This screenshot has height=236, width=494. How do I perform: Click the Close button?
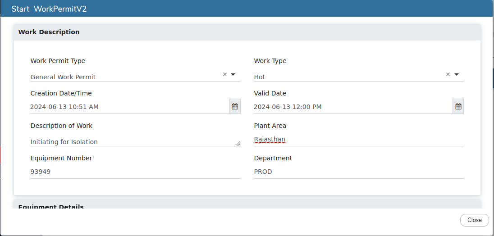[474, 220]
